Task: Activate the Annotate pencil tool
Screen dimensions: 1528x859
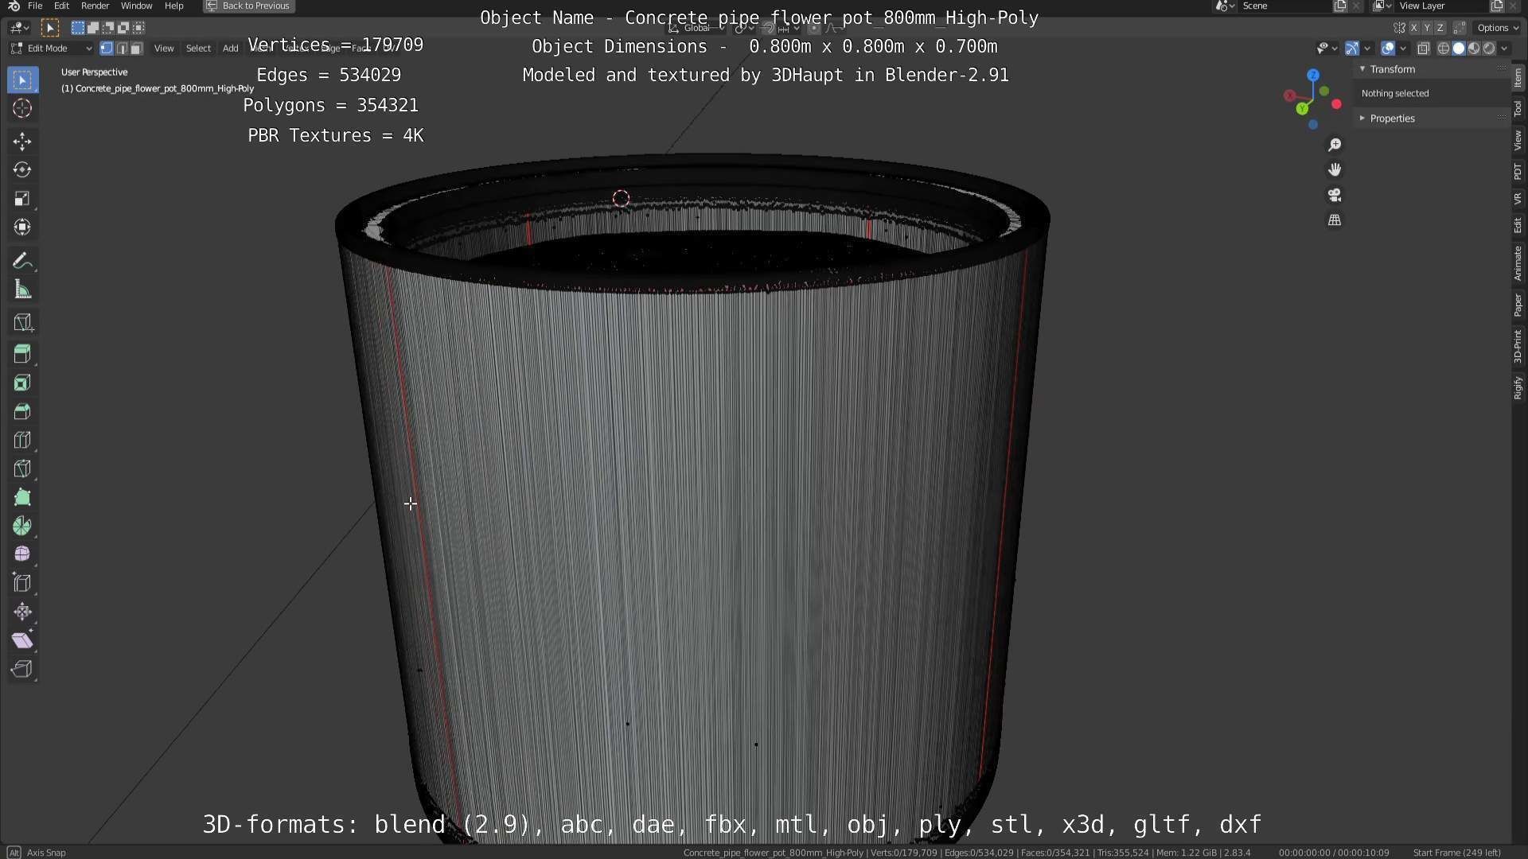Action: point(22,261)
